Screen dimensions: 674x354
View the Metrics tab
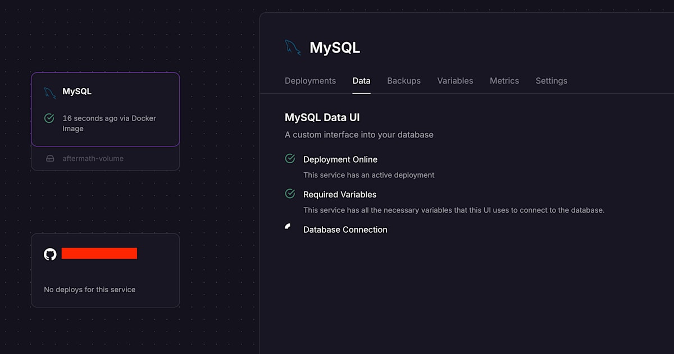(504, 81)
